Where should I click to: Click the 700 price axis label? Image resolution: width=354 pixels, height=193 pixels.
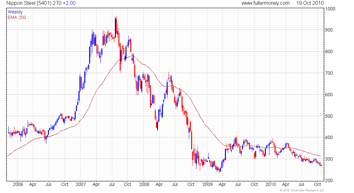pos(329,73)
